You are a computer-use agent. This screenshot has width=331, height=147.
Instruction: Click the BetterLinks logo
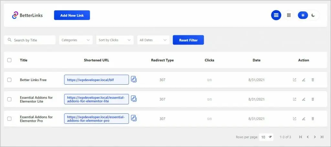(27, 15)
